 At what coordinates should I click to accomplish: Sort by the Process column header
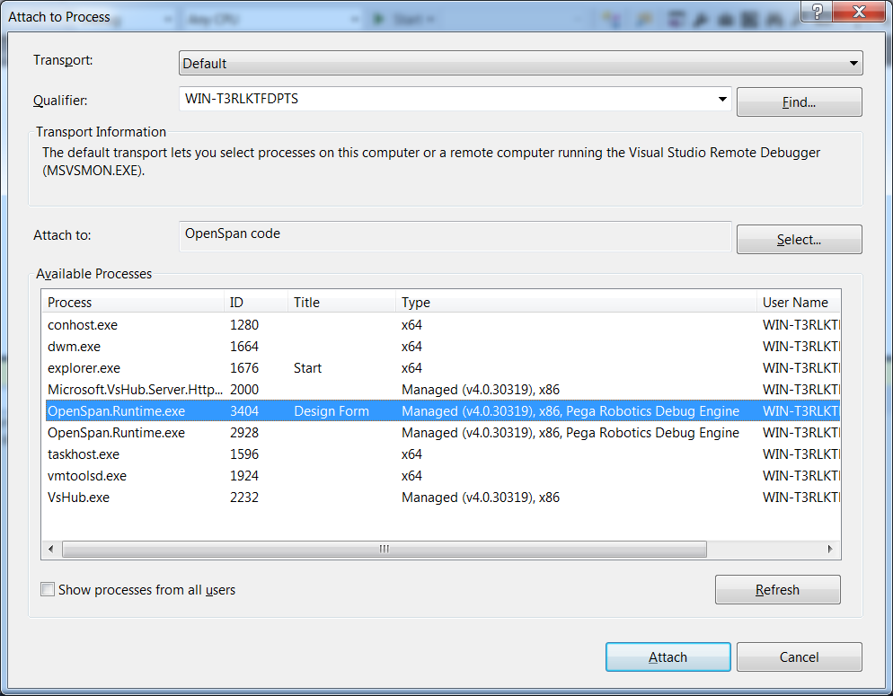pyautogui.click(x=132, y=303)
